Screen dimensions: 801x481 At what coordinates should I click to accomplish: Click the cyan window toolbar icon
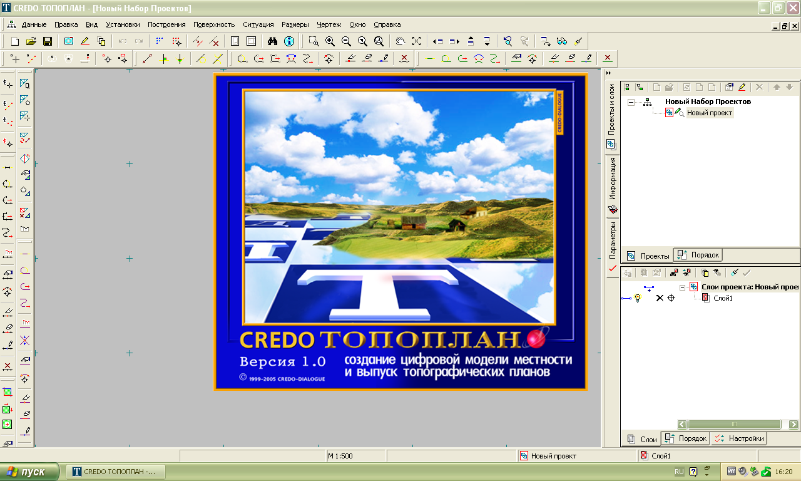coord(69,41)
